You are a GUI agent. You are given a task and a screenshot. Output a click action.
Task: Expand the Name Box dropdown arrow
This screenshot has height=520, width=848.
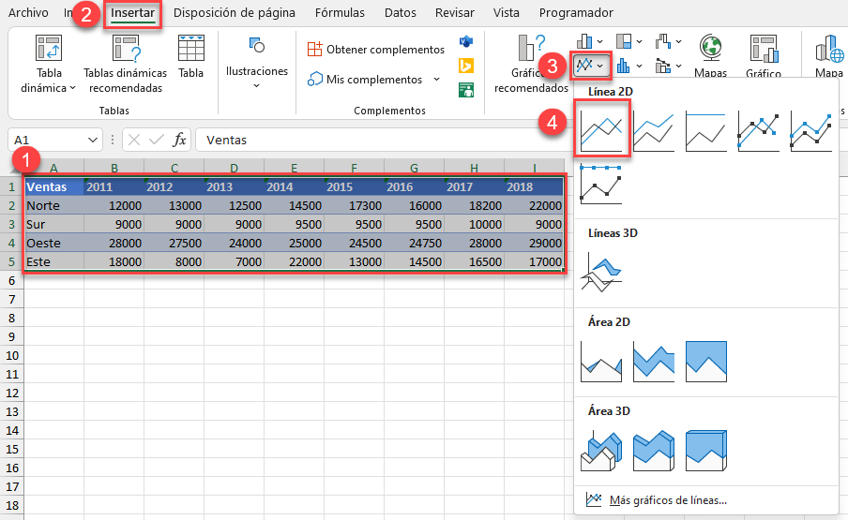coord(92,141)
